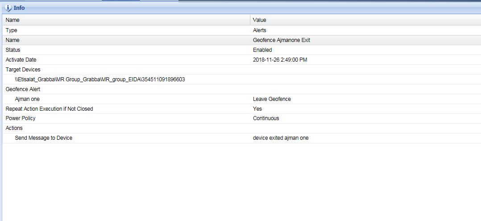The height and width of the screenshot is (221, 481).
Task: Click the Info panel icon
Action: point(8,8)
